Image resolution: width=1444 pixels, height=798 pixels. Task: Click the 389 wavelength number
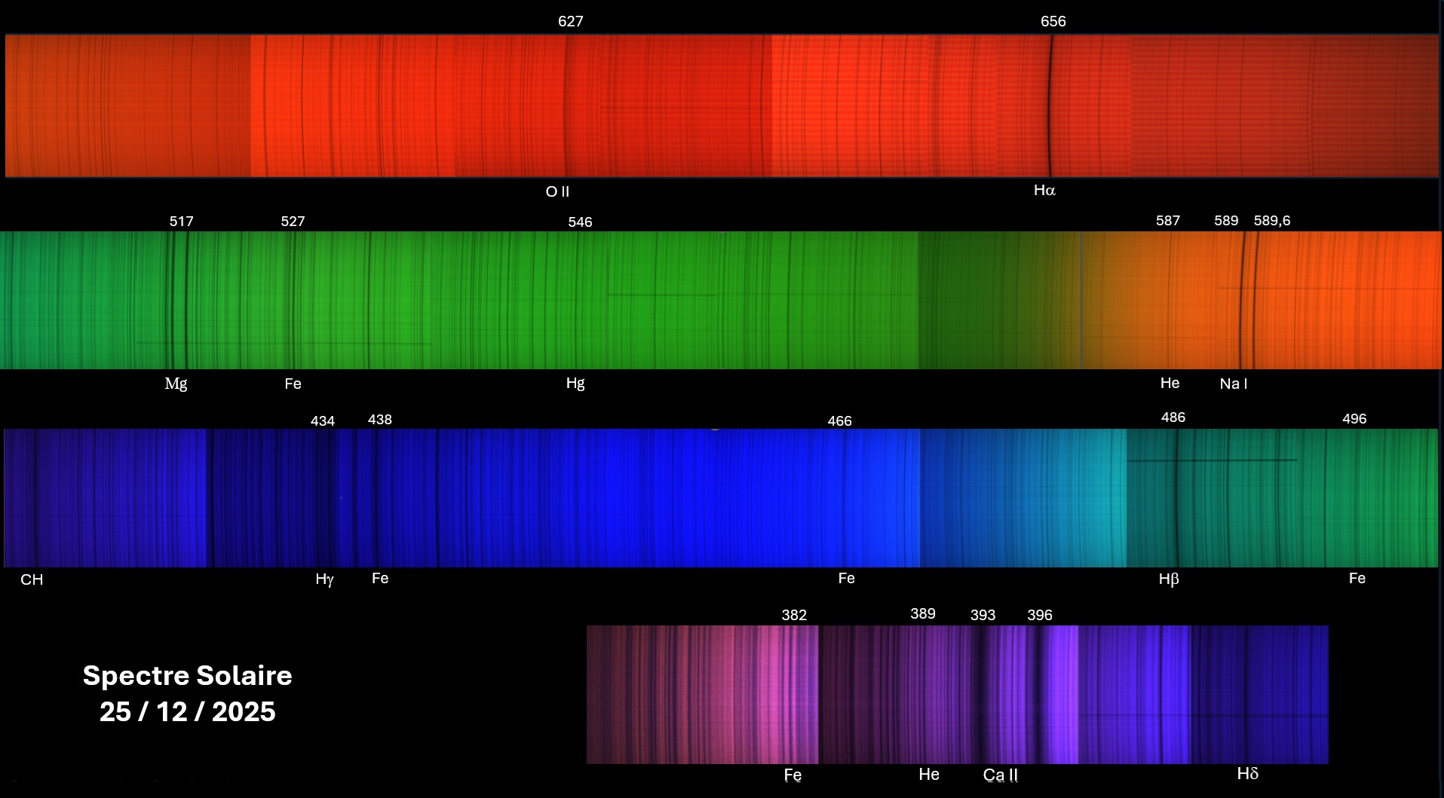click(923, 614)
